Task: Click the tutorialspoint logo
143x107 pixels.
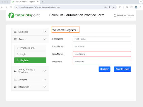Action: (x=24, y=15)
